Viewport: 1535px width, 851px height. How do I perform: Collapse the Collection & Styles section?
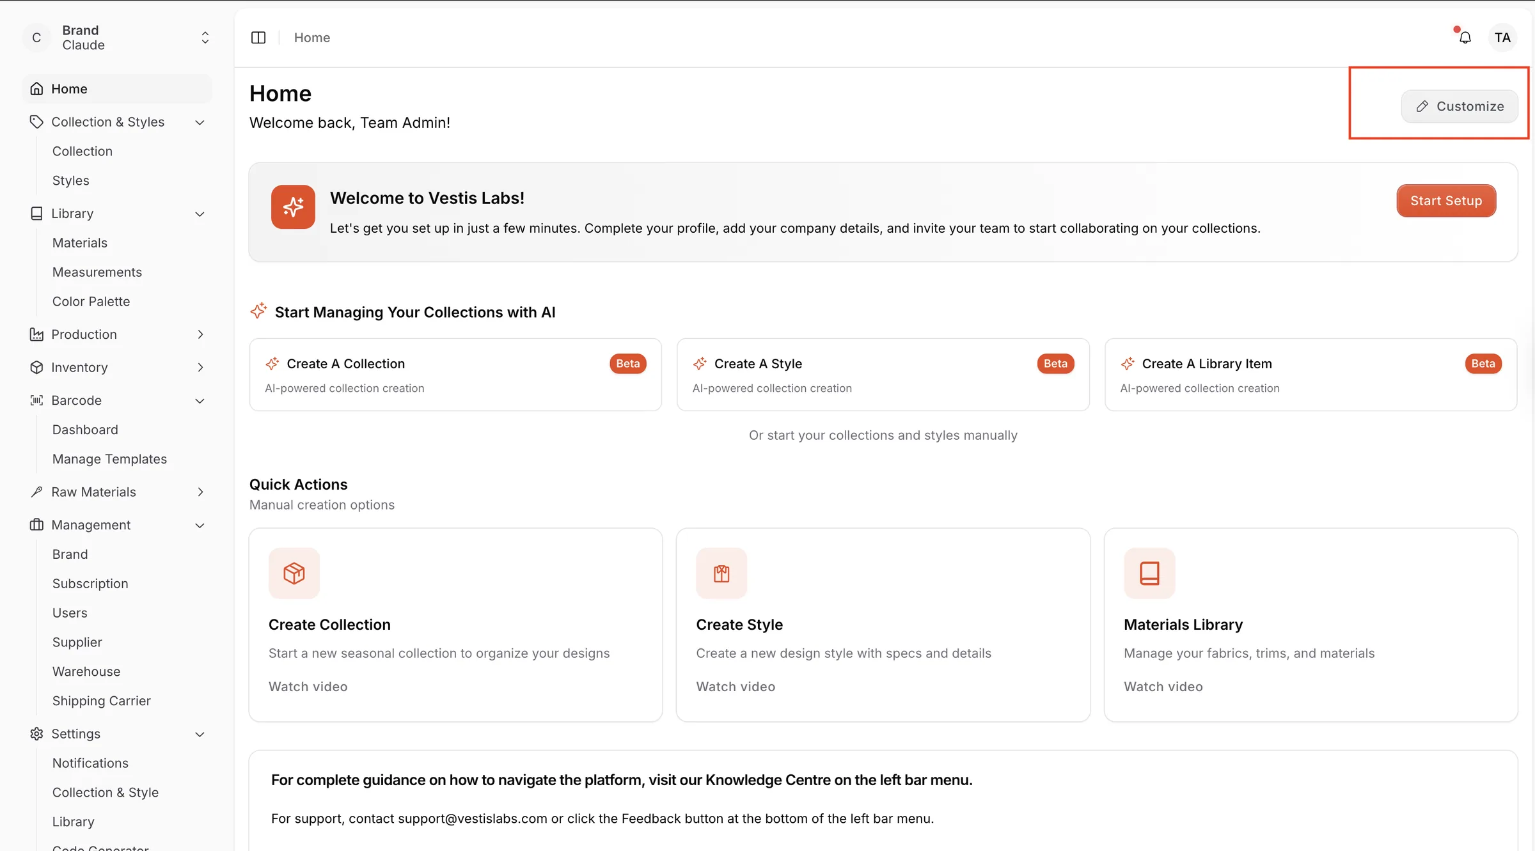tap(200, 122)
